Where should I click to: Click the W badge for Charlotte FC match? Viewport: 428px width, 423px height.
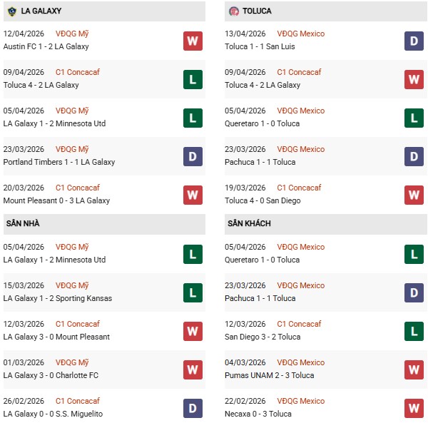[193, 370]
